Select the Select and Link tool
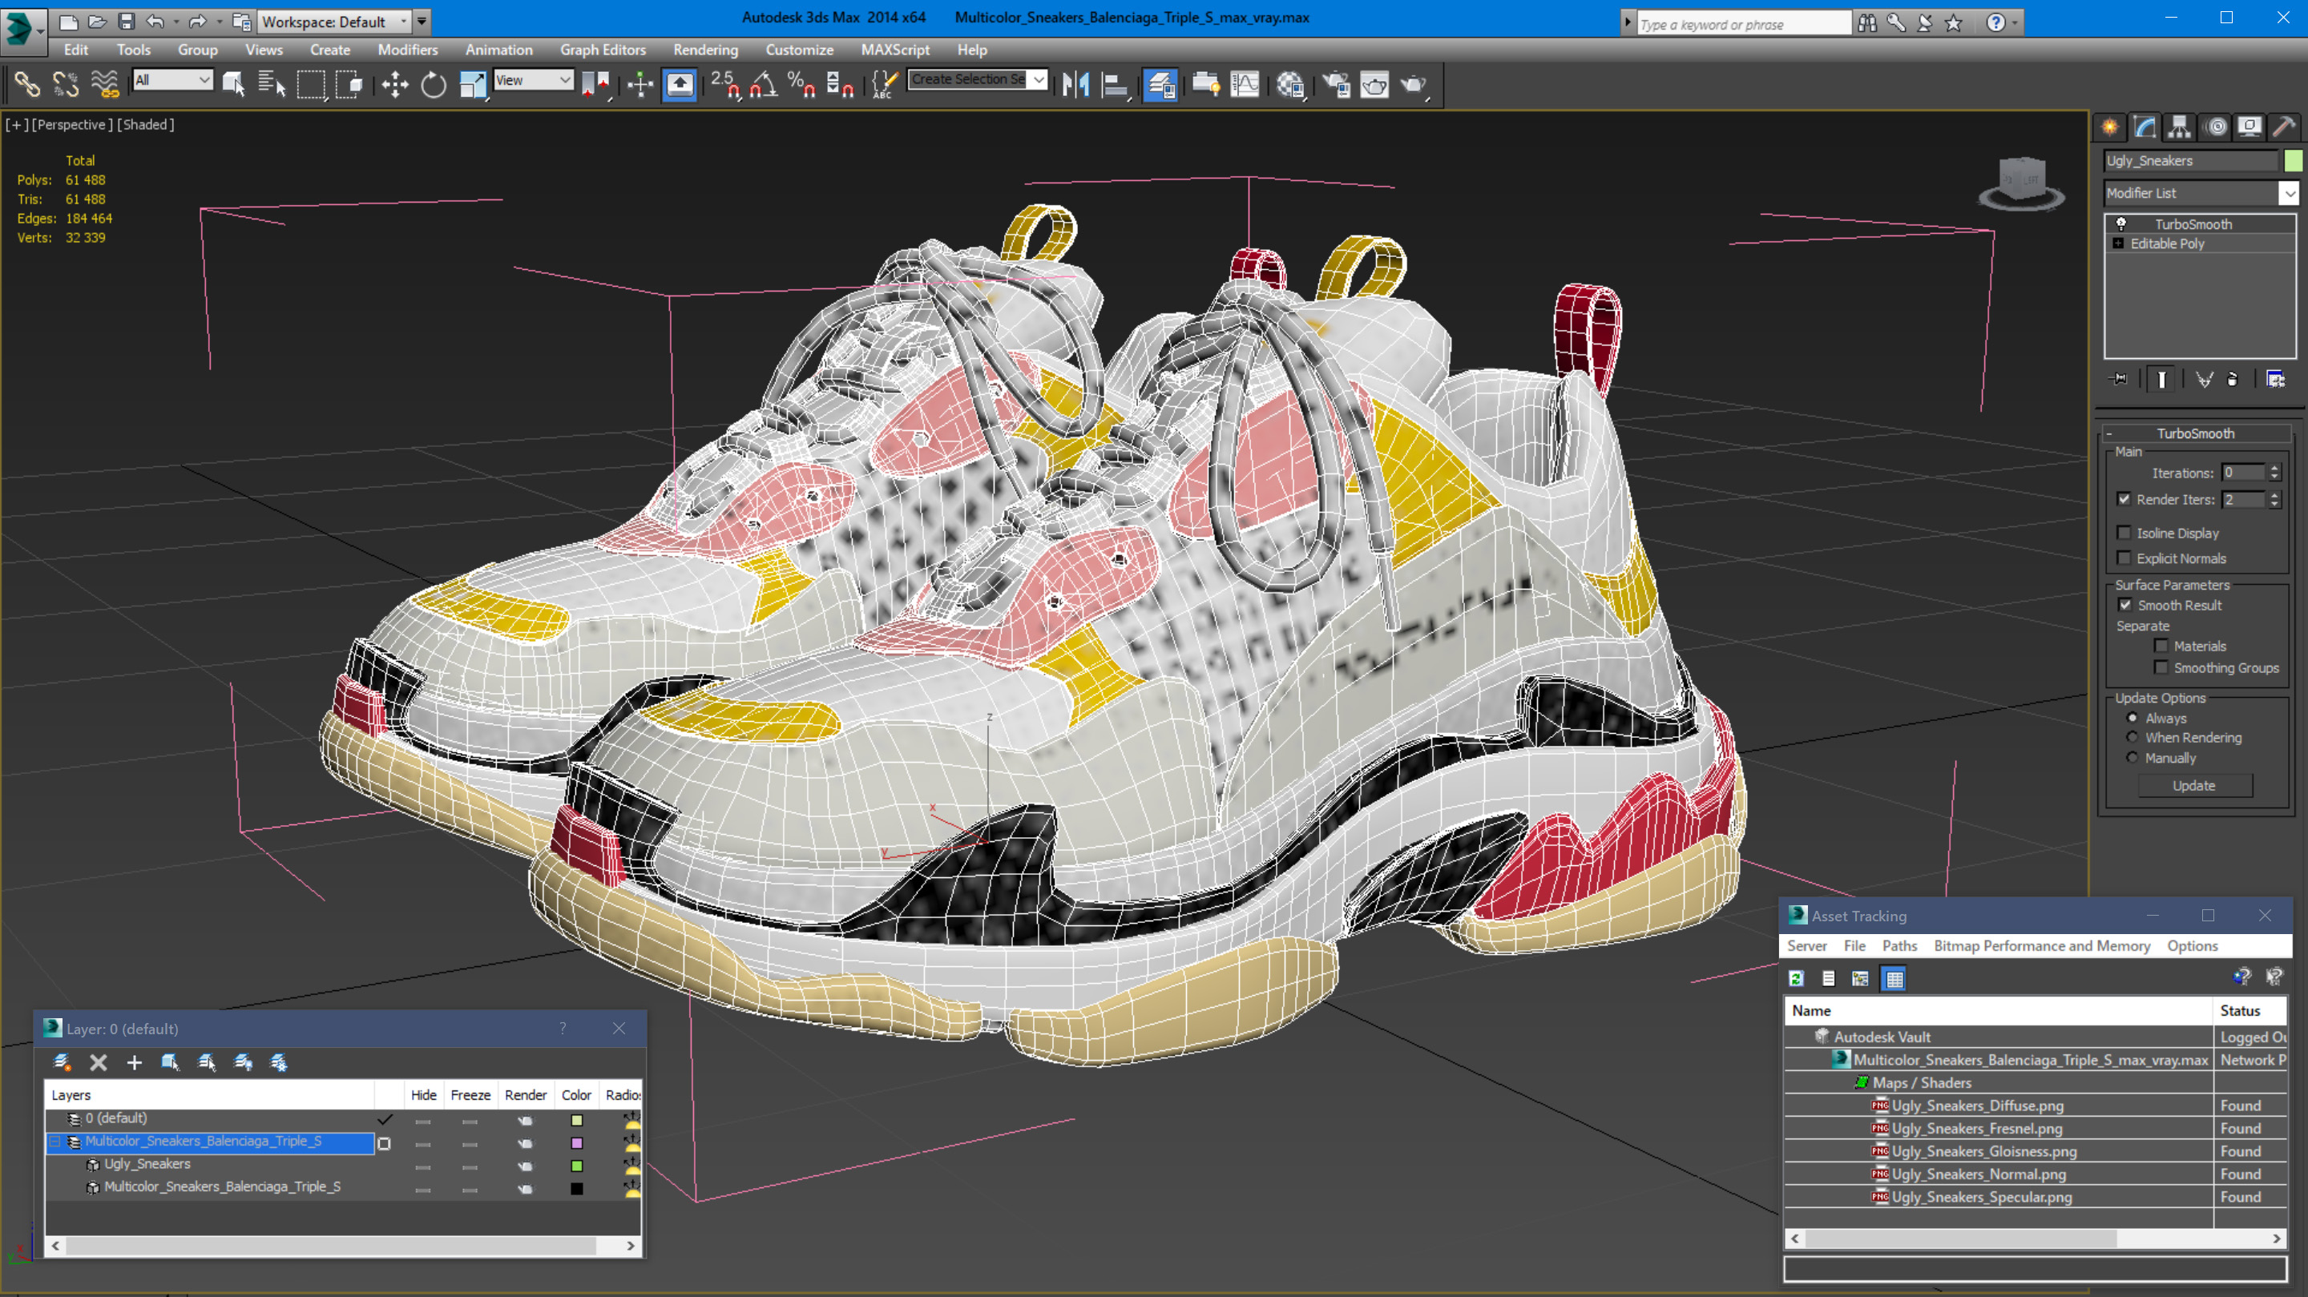 27,84
